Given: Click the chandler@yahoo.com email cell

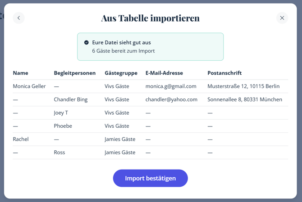Looking at the screenshot, I should (171, 99).
